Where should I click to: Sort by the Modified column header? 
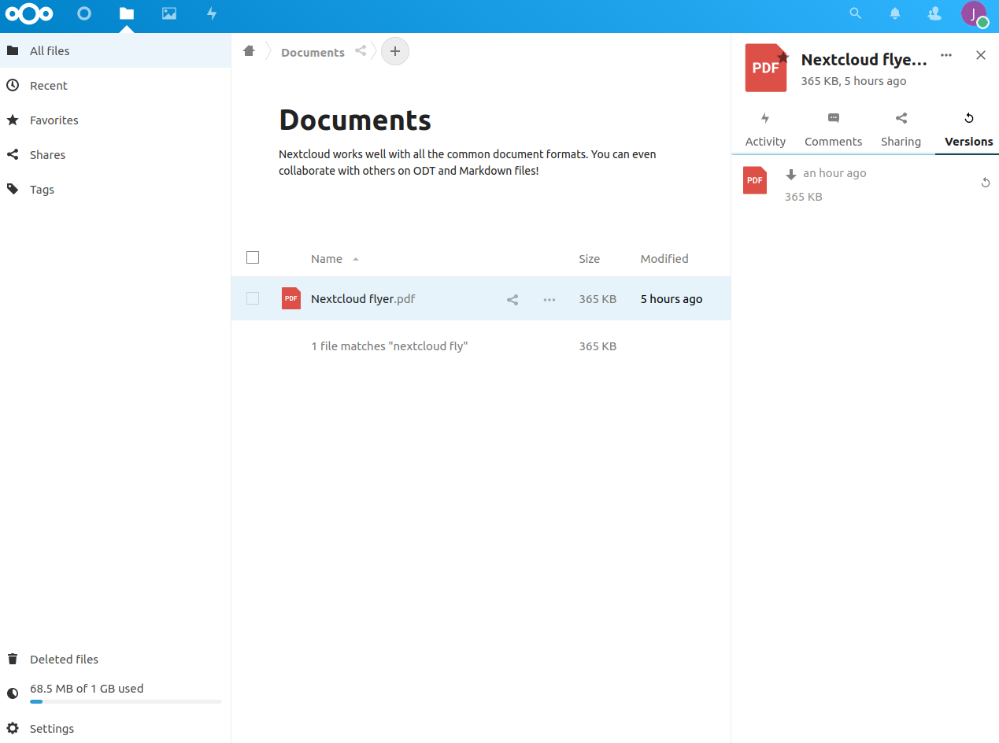664,259
